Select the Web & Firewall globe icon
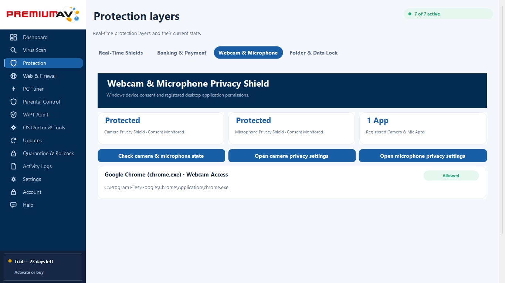This screenshot has width=505, height=283. pos(14,76)
